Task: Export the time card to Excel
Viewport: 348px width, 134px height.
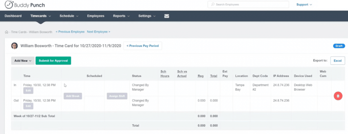Action: coord(337,61)
